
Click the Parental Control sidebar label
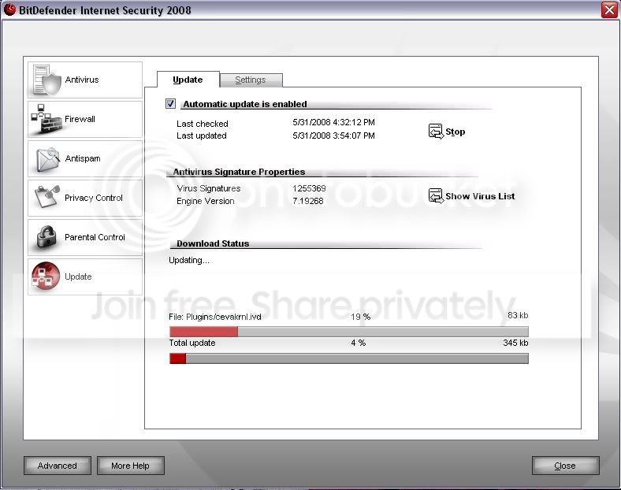pos(95,237)
